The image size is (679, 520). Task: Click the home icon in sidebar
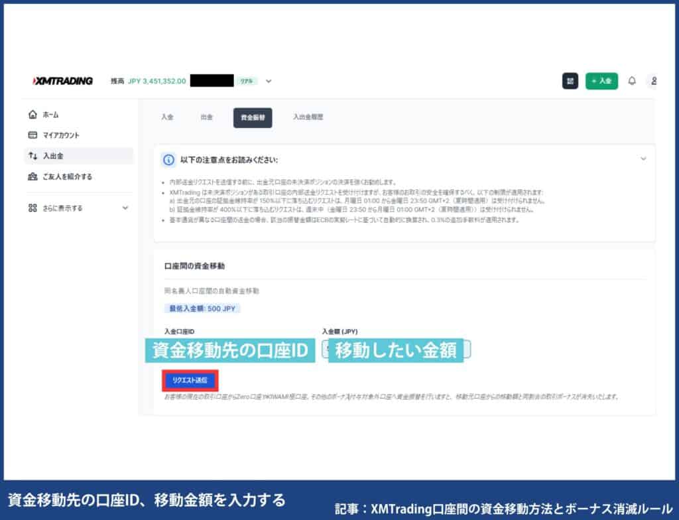click(x=32, y=114)
